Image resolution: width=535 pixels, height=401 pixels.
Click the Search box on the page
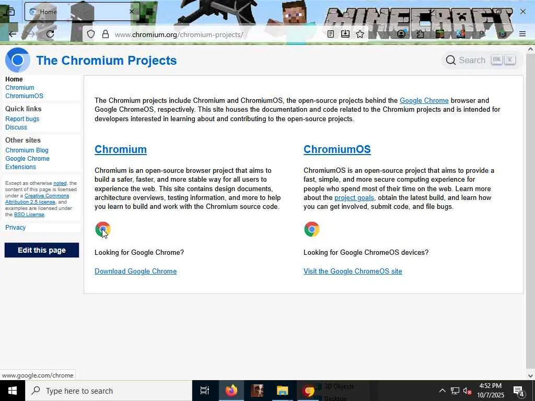click(481, 60)
